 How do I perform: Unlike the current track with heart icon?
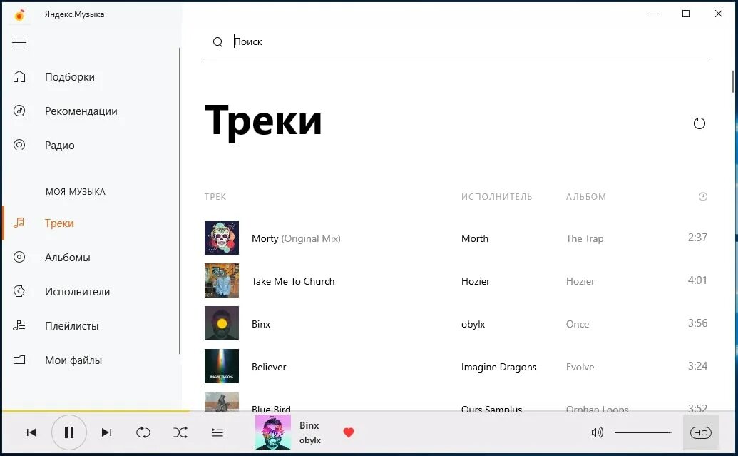348,432
